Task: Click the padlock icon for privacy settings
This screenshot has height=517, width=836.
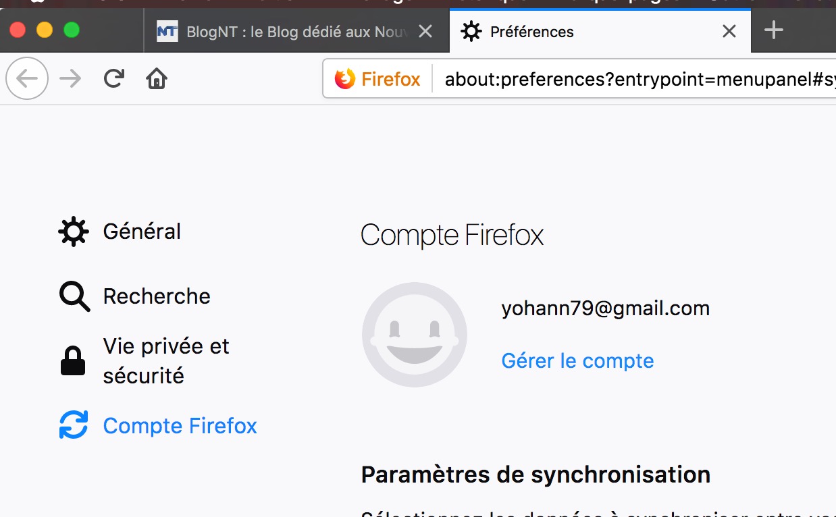Action: (x=73, y=361)
